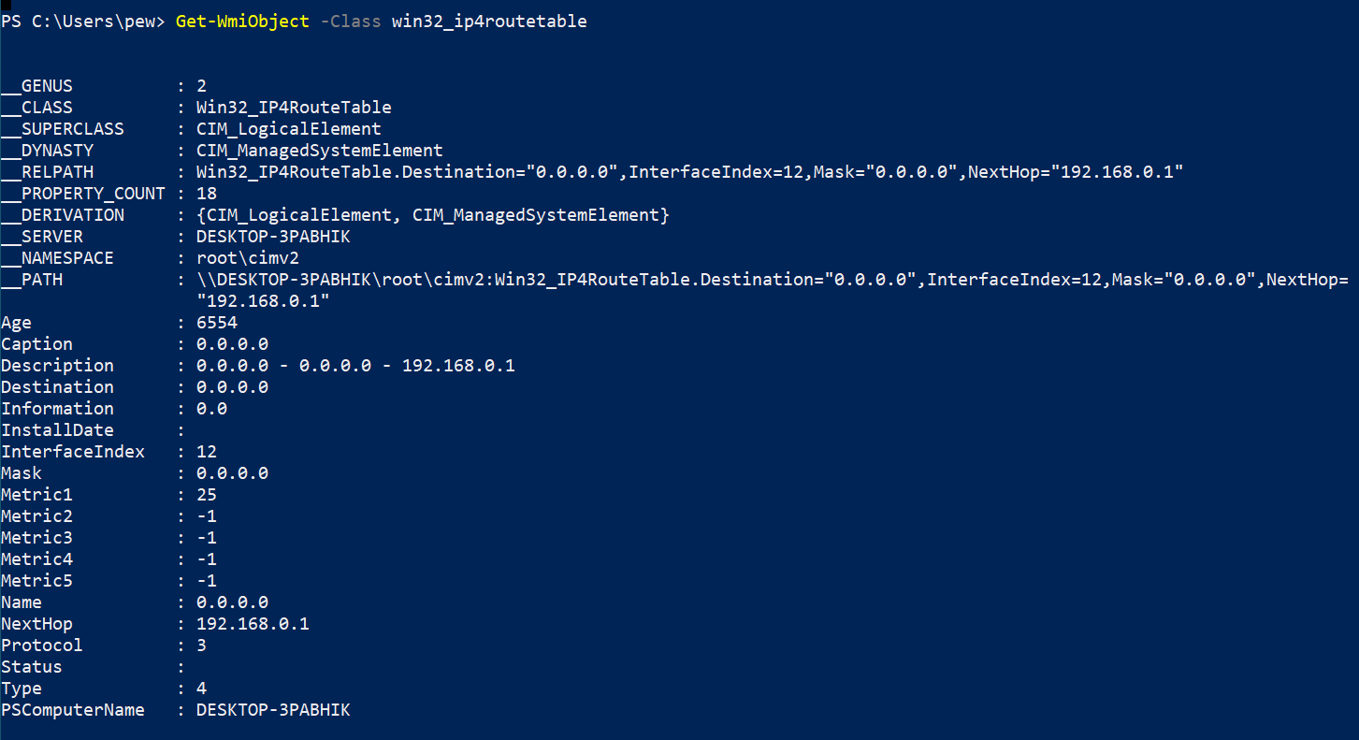Click the InterfaceIndex value 12
Viewport: 1359px width, 740px height.
tap(207, 452)
